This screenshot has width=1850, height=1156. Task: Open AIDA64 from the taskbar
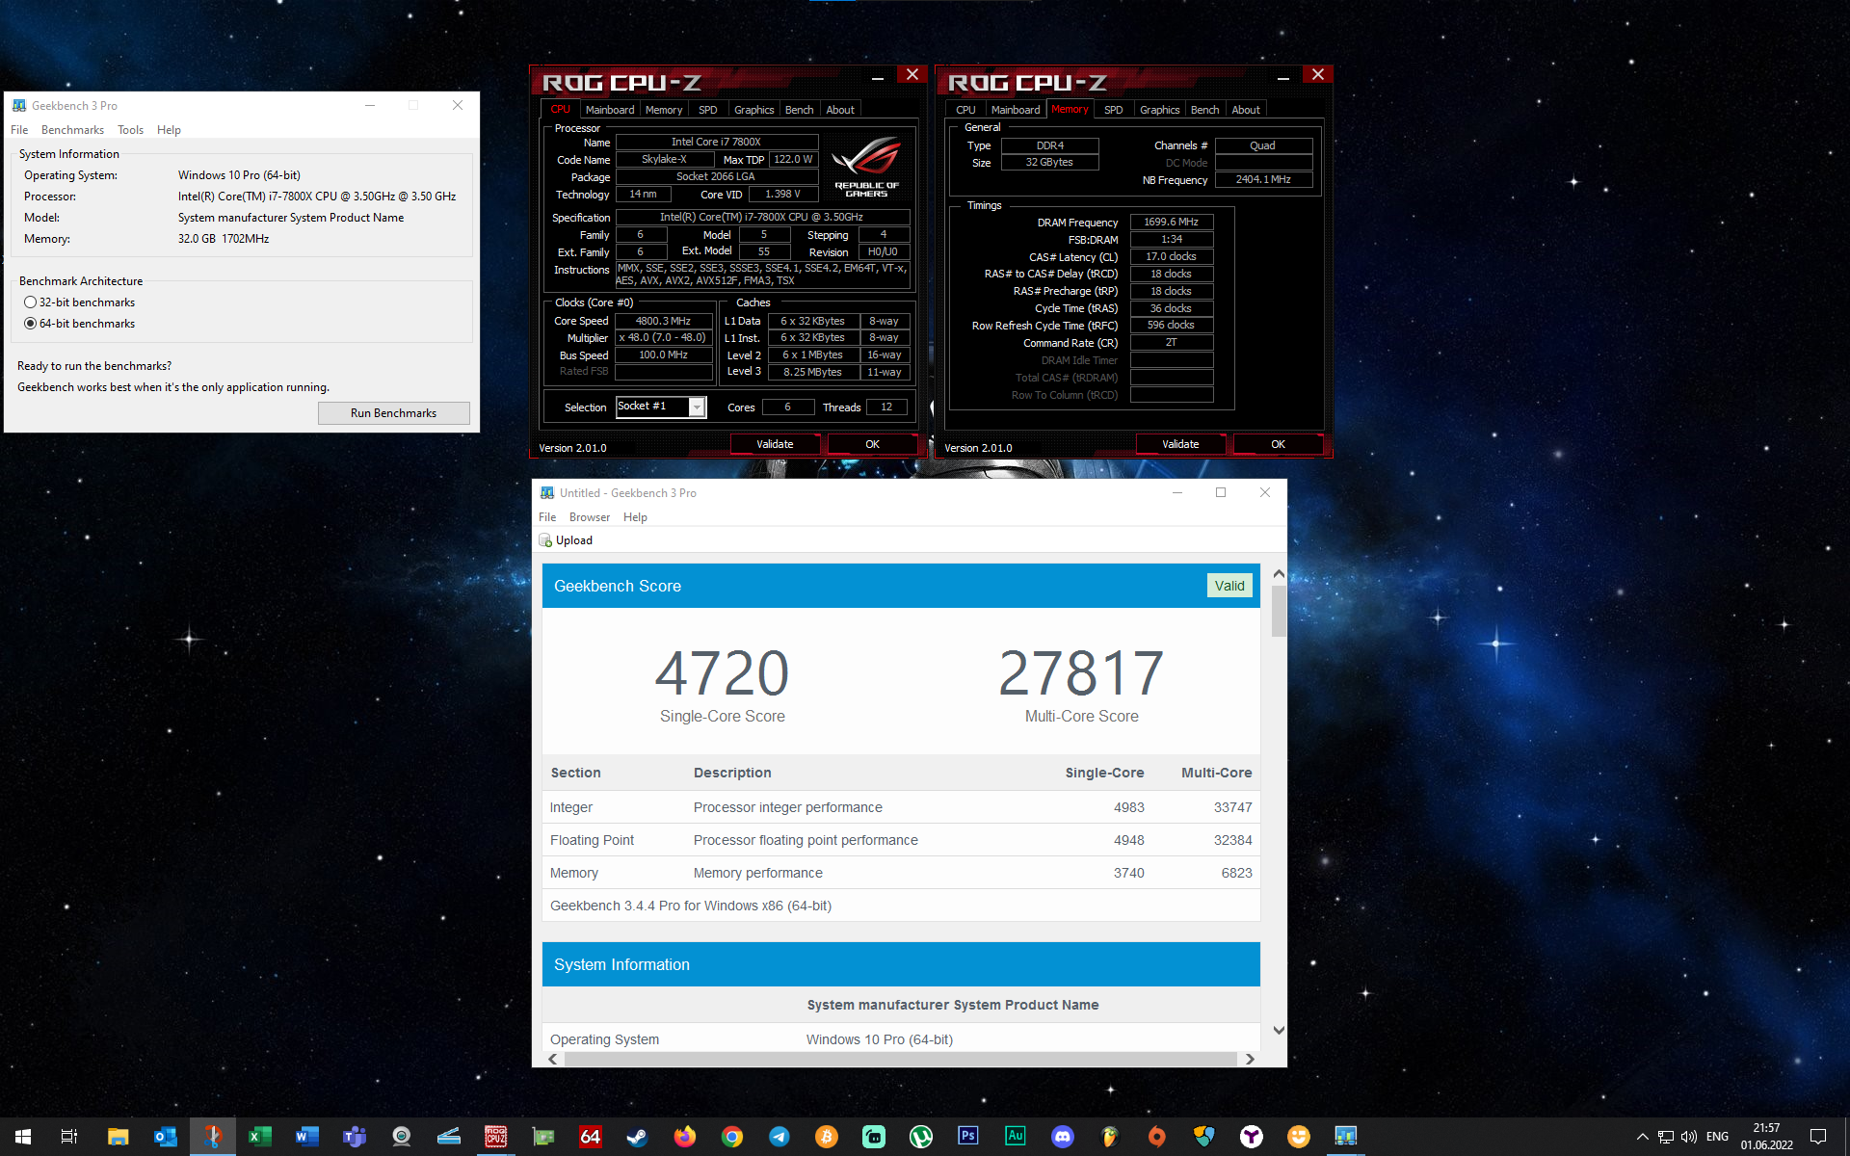click(x=590, y=1137)
